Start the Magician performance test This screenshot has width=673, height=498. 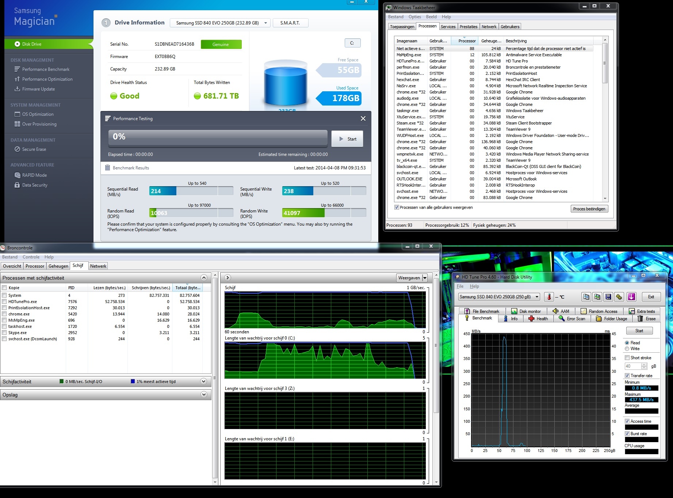point(347,139)
